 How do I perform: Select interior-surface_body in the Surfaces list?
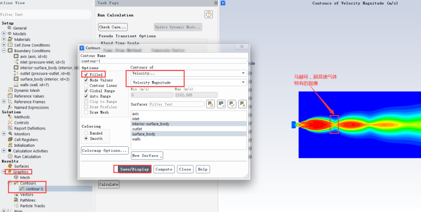coord(189,124)
